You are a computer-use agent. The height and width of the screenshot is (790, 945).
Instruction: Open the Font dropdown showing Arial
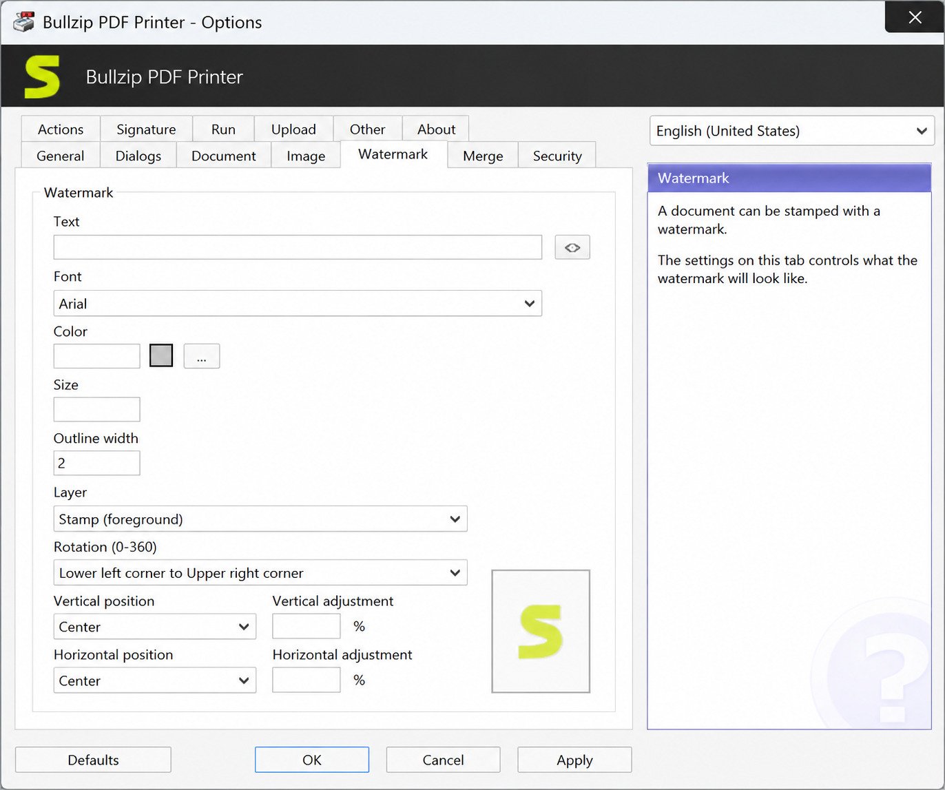[x=298, y=303]
